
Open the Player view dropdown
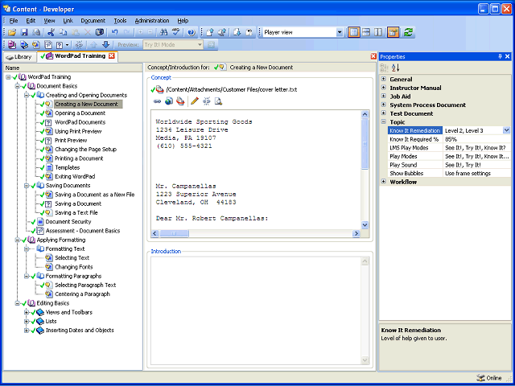coord(338,32)
